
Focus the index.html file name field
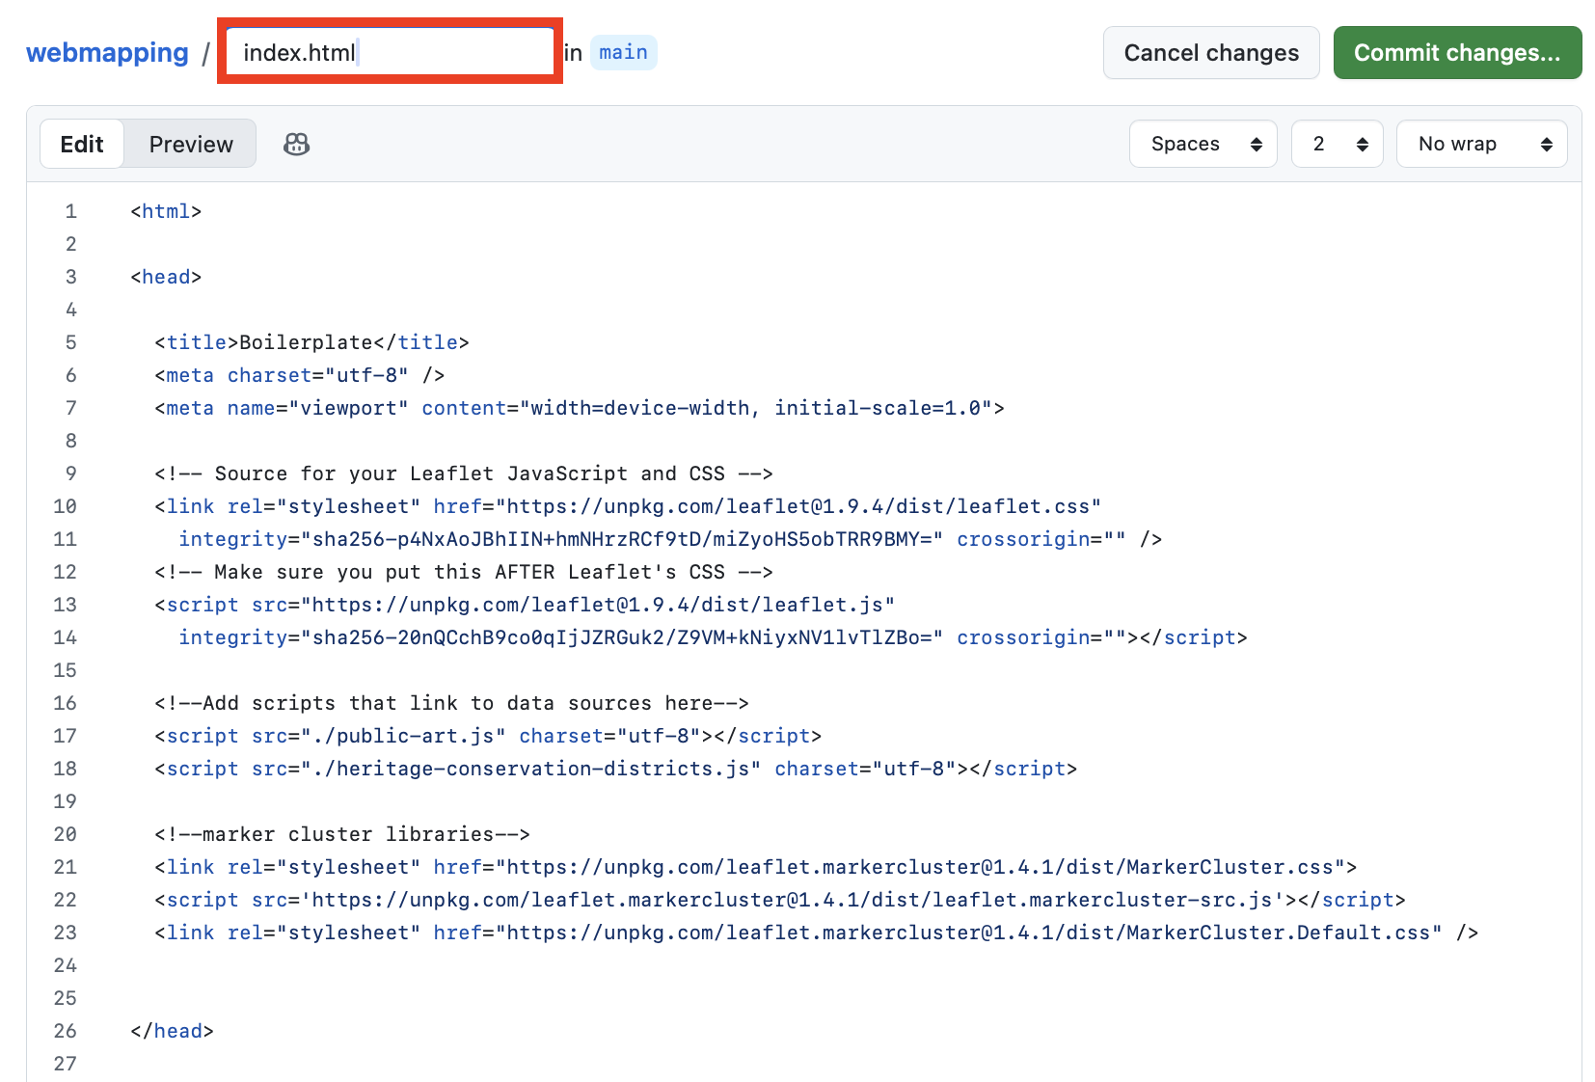pyautogui.click(x=390, y=53)
